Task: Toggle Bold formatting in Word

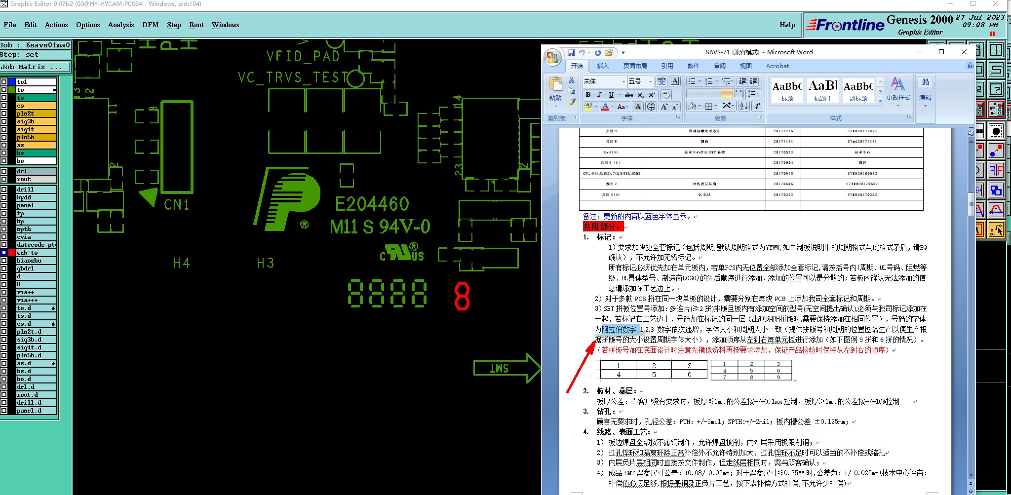Action: 588,94
